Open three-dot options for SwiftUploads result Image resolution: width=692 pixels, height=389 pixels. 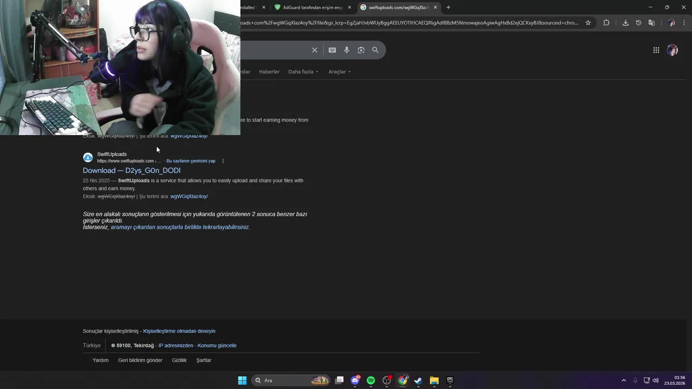(223, 161)
